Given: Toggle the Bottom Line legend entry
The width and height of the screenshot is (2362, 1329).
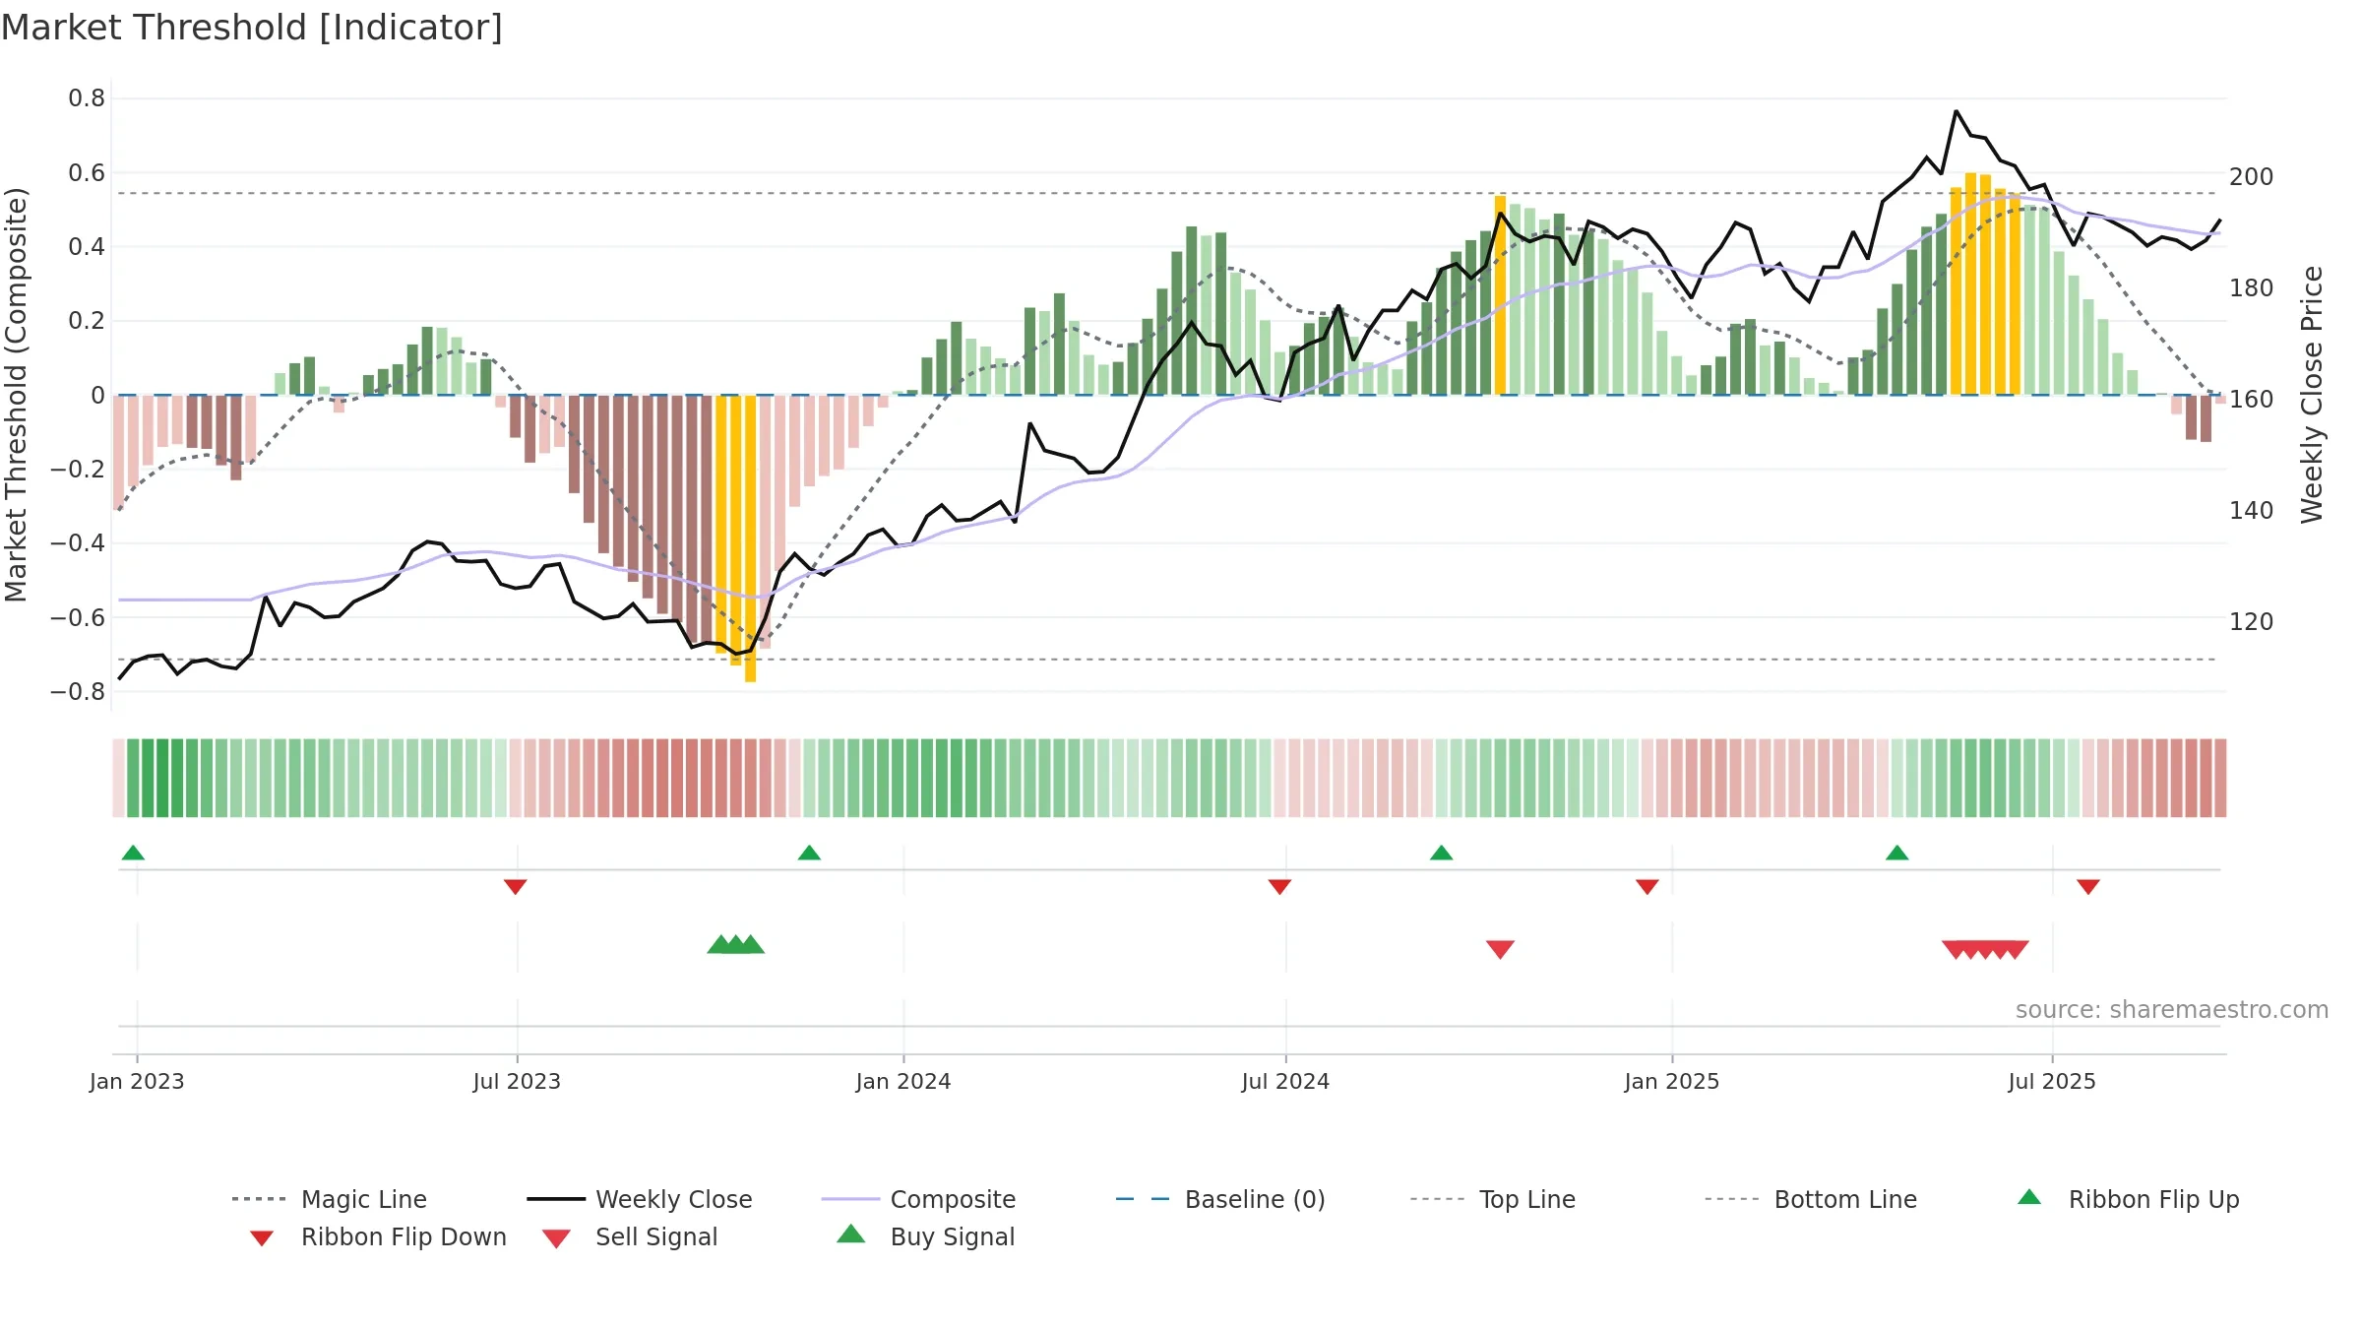Looking at the screenshot, I should coord(1811,1199).
